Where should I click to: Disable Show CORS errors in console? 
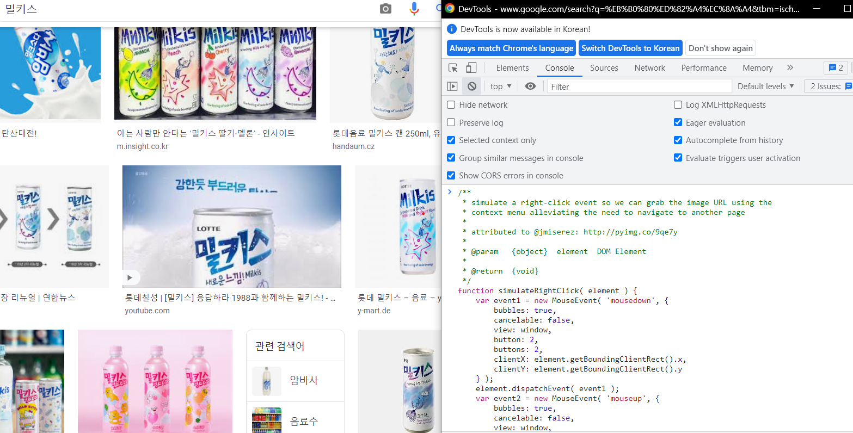(x=451, y=175)
